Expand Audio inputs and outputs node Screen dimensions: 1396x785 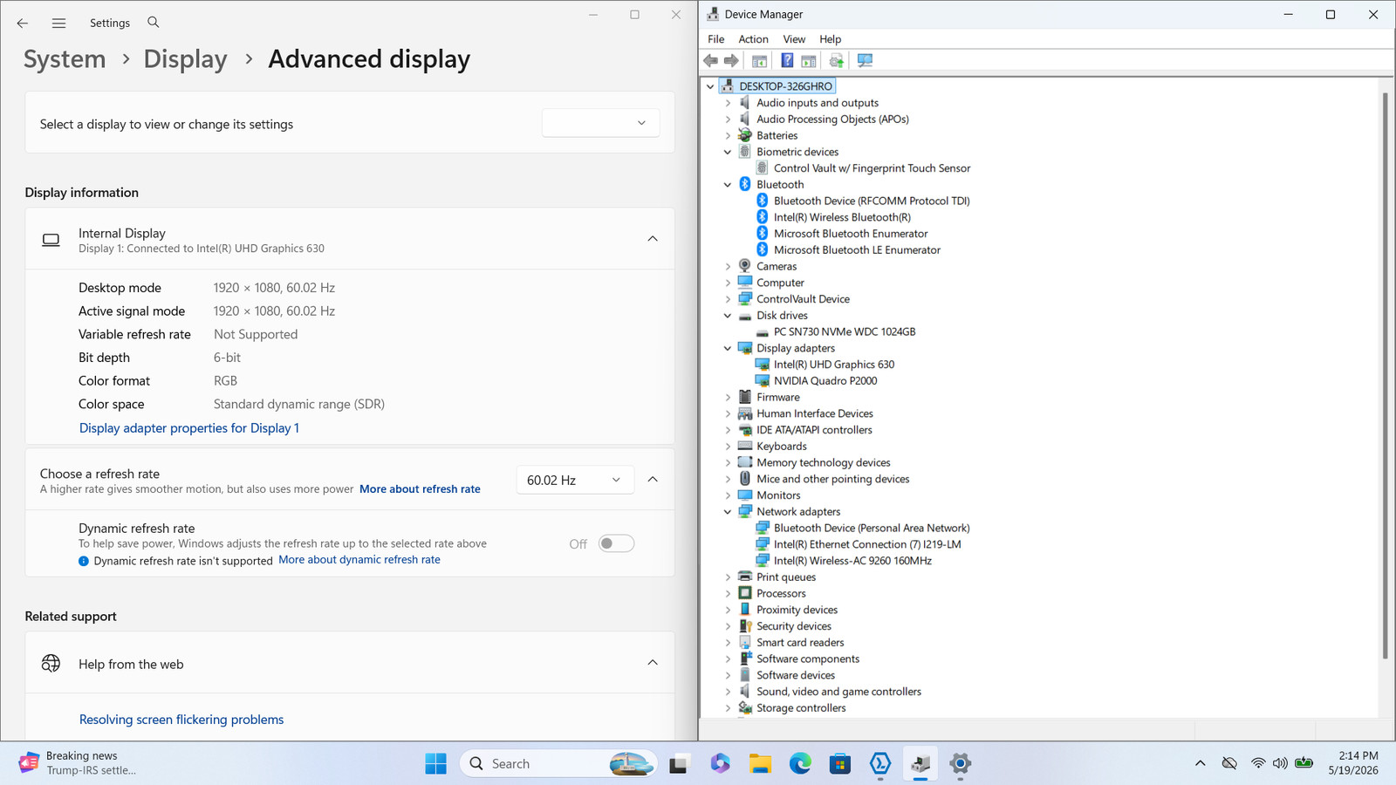tap(729, 103)
